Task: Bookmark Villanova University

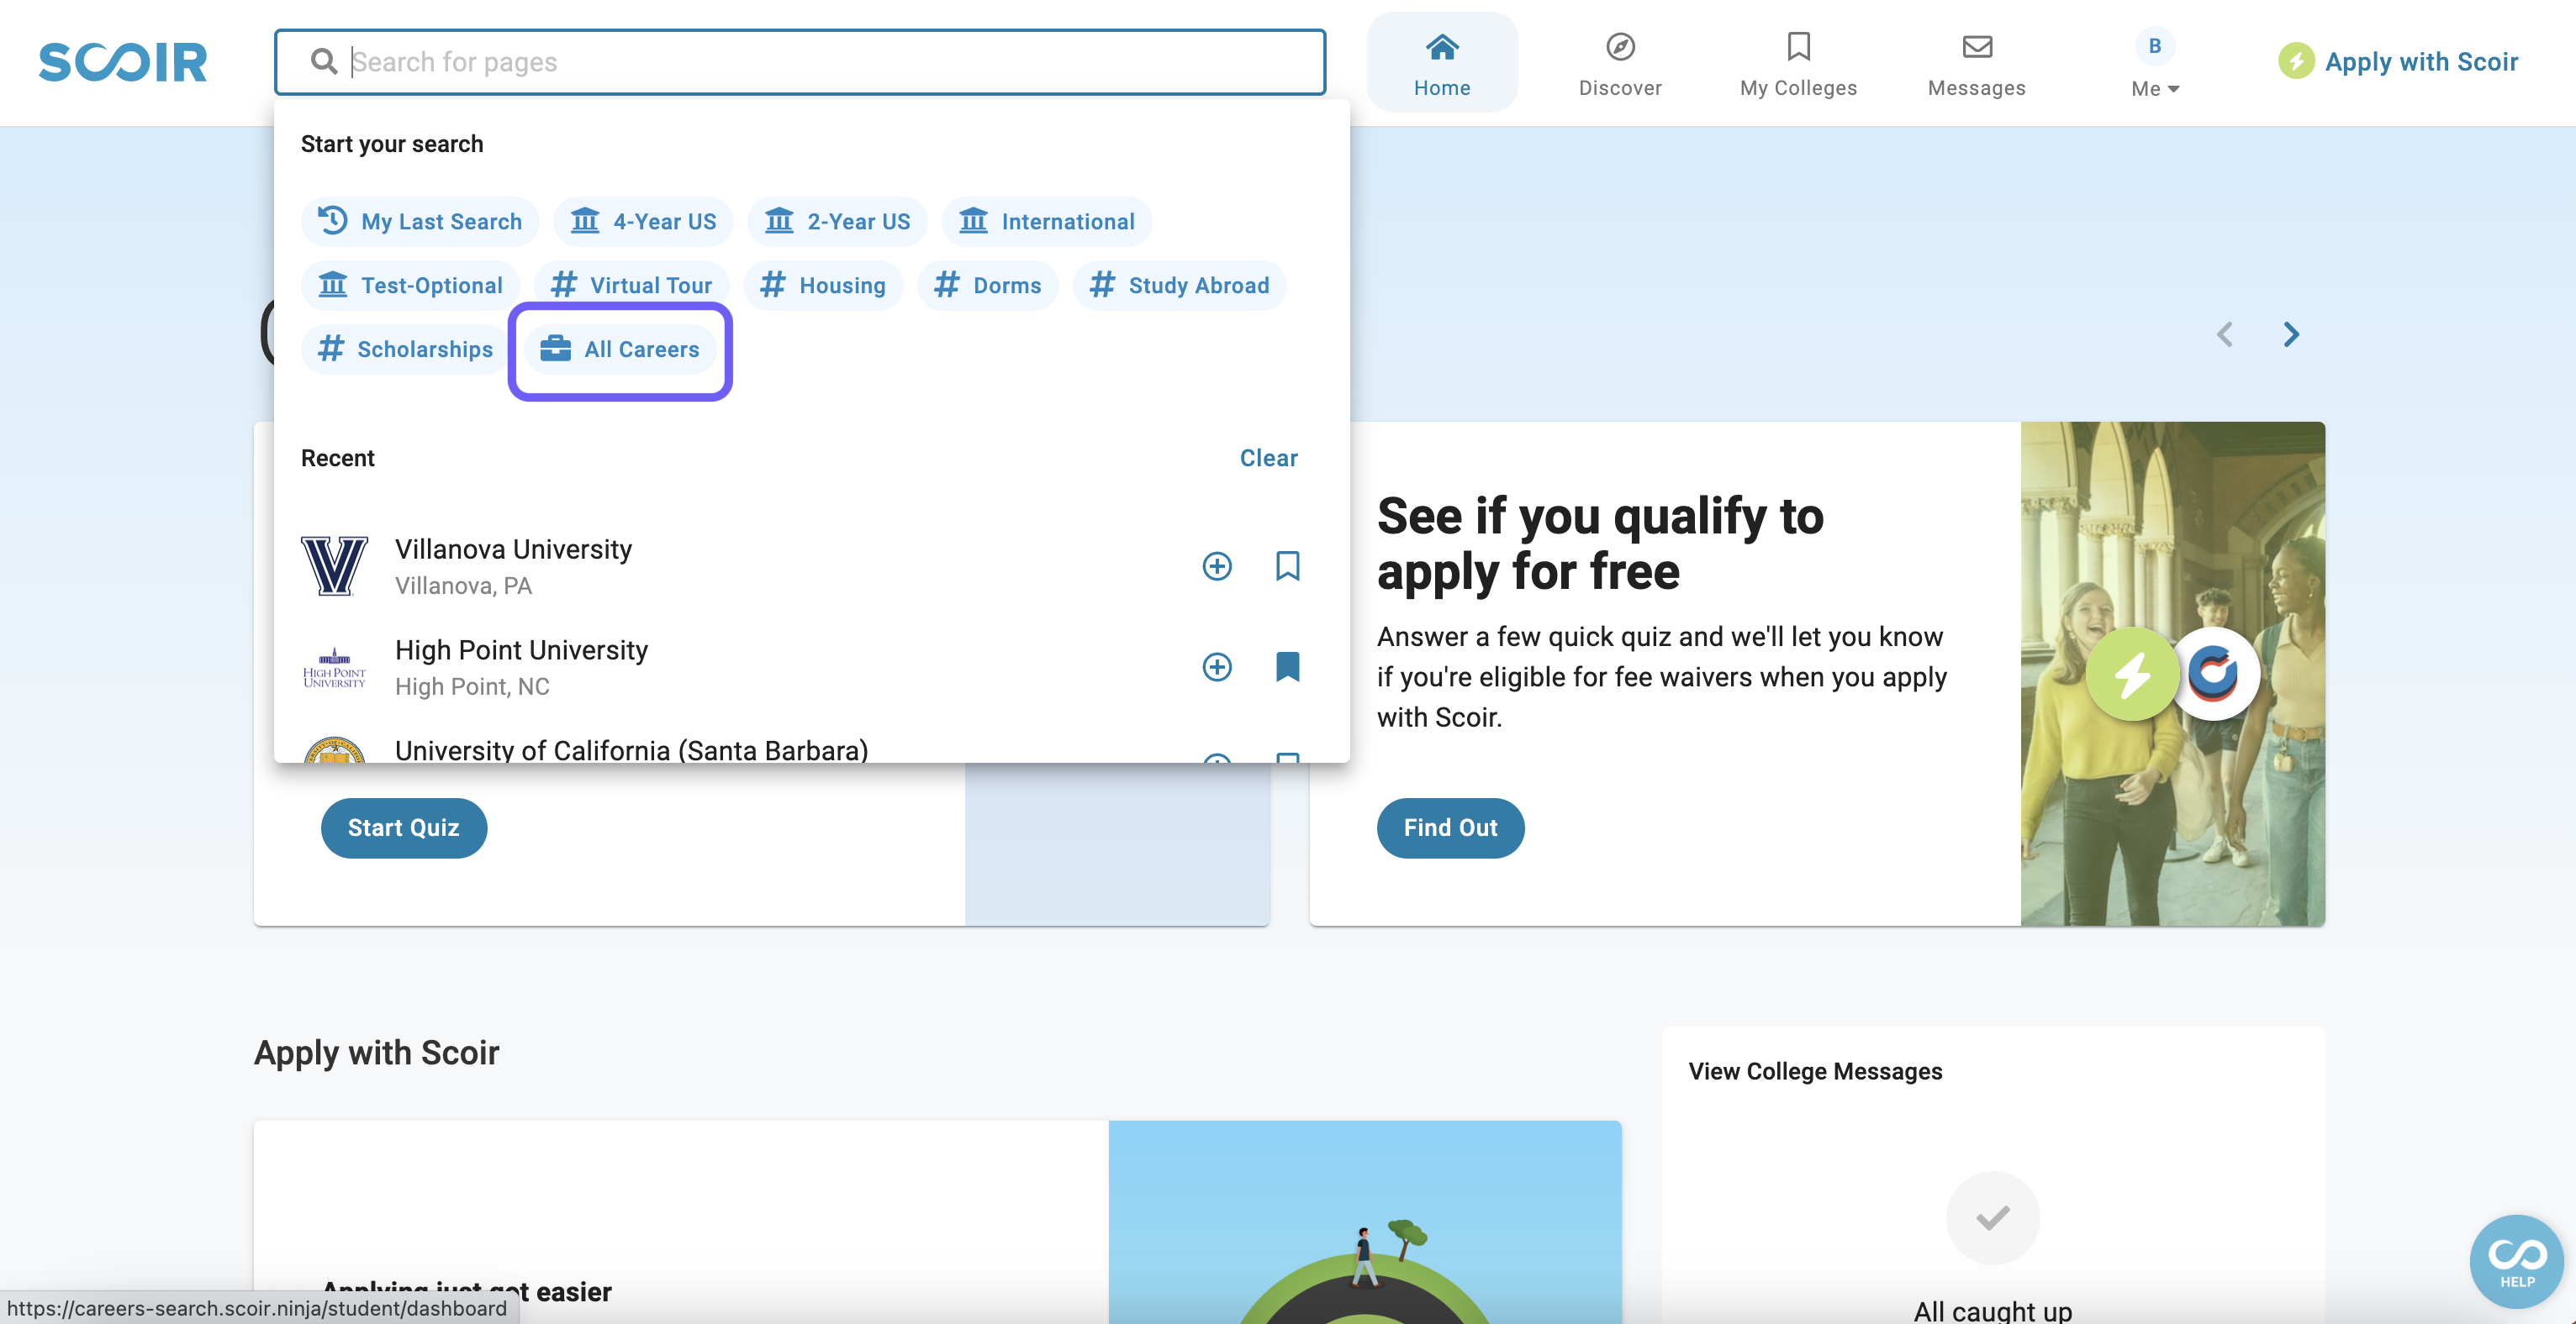Action: tap(1287, 566)
